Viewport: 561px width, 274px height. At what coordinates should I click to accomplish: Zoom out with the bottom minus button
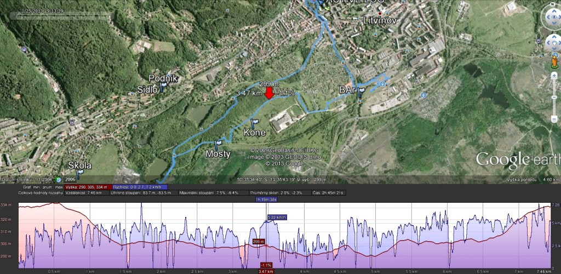[554, 119]
